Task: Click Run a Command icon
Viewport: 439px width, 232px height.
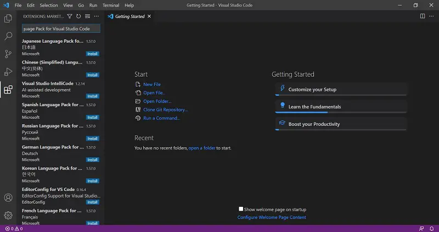Action: 138,118
